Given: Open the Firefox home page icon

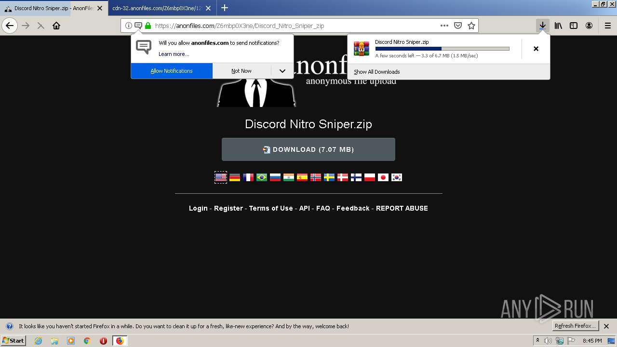Looking at the screenshot, I should coord(56,26).
